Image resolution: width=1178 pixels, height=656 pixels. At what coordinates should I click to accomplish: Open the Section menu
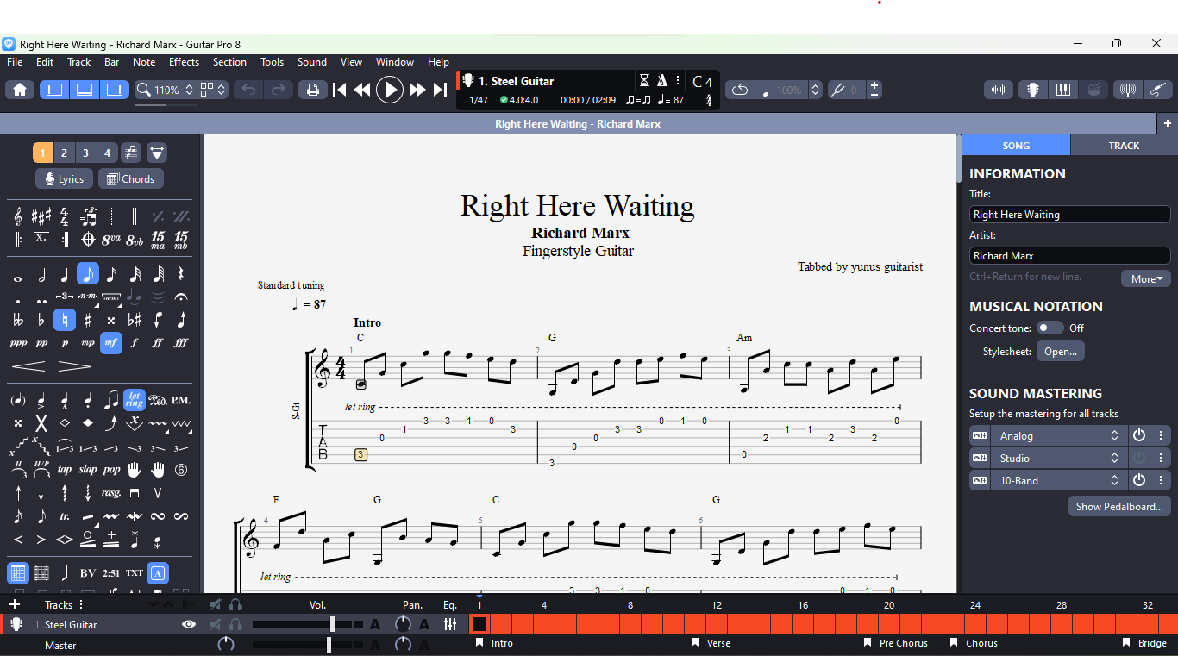point(229,62)
